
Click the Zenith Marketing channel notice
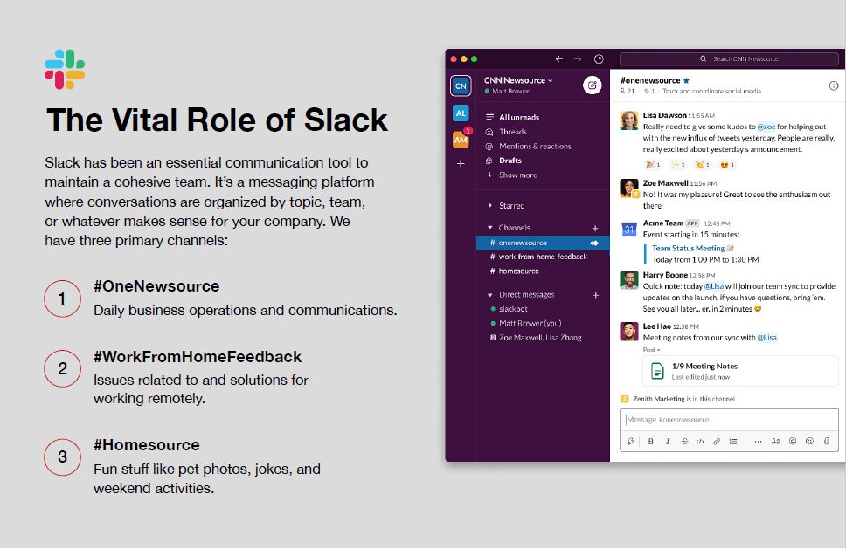pyautogui.click(x=678, y=399)
